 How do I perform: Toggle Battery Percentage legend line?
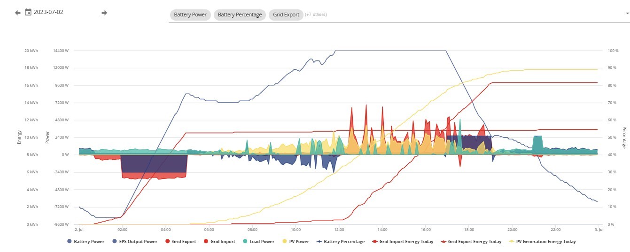(341, 242)
